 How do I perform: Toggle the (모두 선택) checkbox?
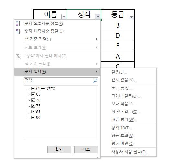point(33,88)
